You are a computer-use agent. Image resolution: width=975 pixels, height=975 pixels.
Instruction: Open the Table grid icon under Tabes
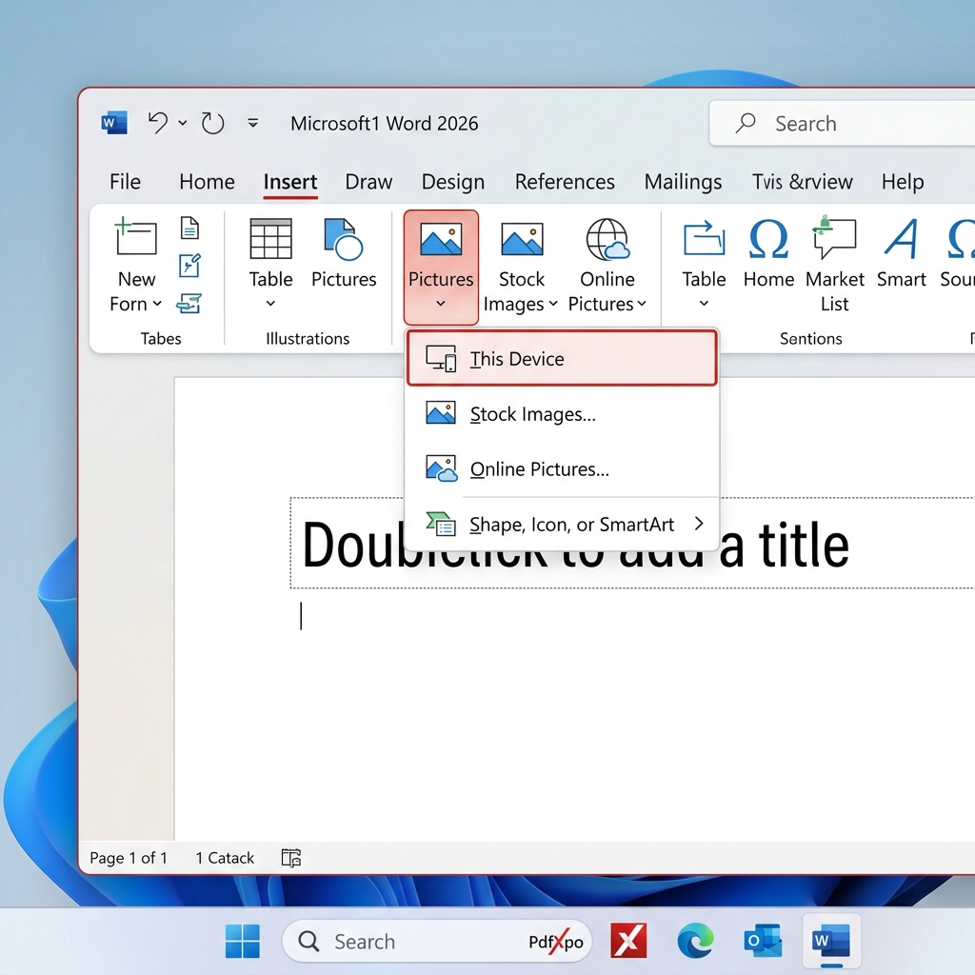270,236
